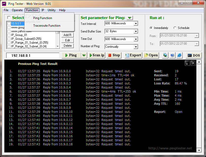The image size is (206, 157).
Task: Open the Number of Ping dropdown
Action: (x=136, y=47)
